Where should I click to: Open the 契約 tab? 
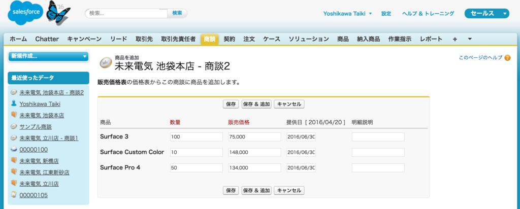[229, 39]
